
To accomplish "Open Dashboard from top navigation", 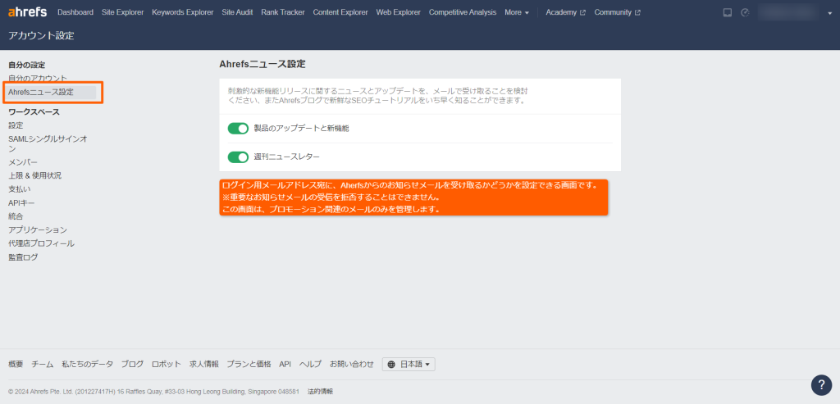I will [x=75, y=12].
